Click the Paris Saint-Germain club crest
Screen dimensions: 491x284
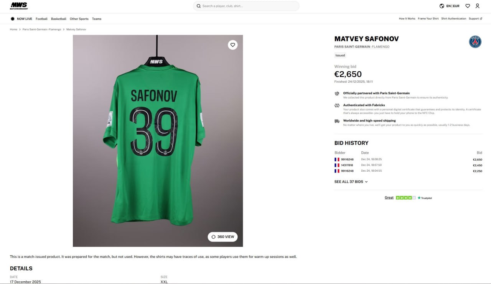(475, 42)
